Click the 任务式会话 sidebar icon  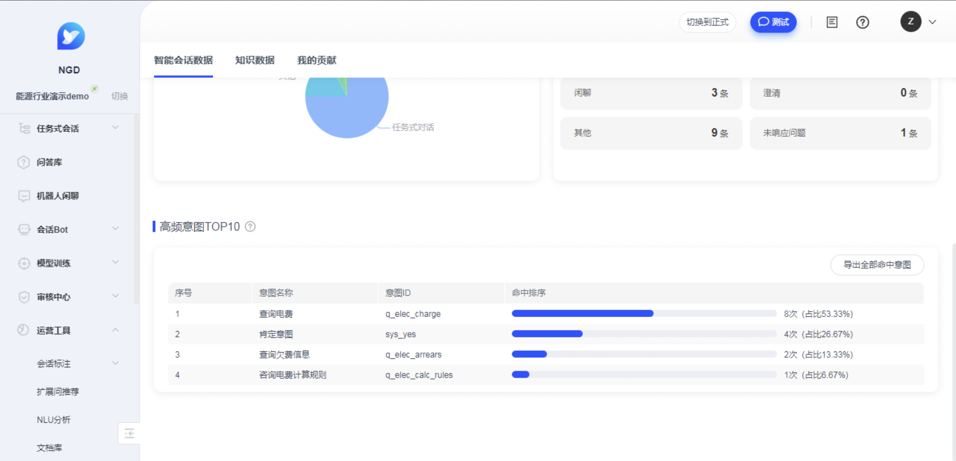click(24, 128)
